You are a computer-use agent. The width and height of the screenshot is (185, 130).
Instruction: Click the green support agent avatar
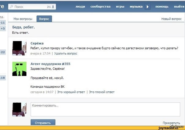19,69
